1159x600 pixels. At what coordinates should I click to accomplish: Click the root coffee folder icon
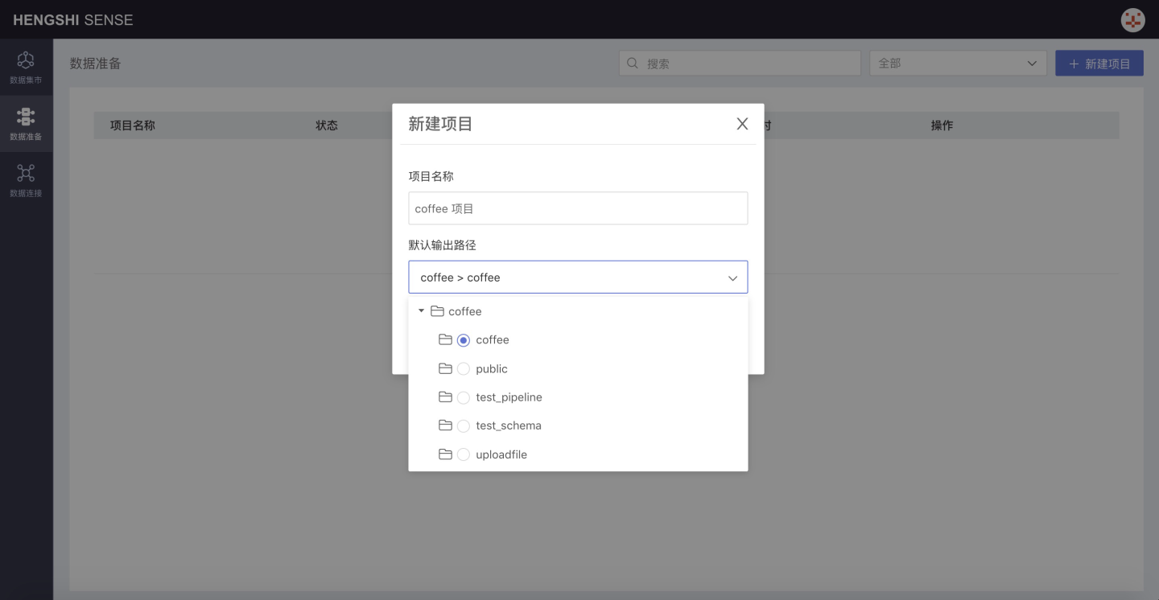tap(437, 311)
